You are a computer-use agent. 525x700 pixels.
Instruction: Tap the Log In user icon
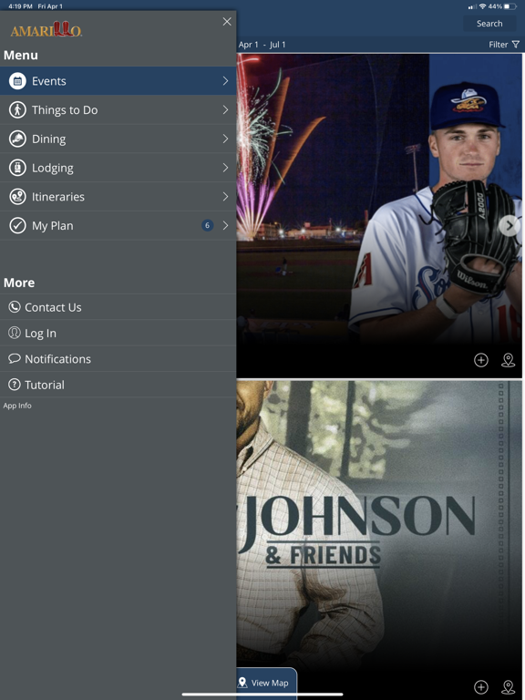[x=15, y=333]
